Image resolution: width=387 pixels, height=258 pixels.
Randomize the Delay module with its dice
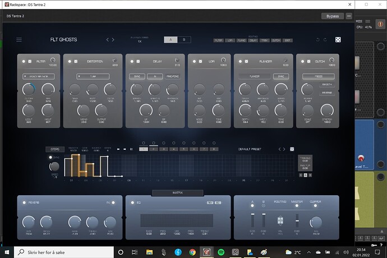pyautogui.click(x=138, y=61)
